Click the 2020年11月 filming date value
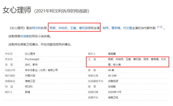173x106 pixels. click(115, 92)
